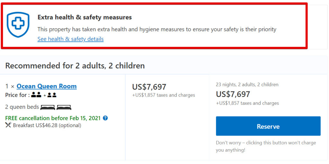Viewport: 329px width, 164px height.
Task: Click the two children occupancy icon
Action: coord(52,95)
